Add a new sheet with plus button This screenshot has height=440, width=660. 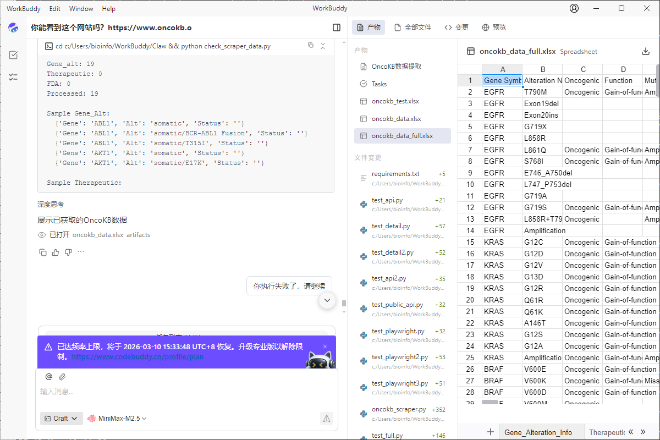(x=491, y=432)
